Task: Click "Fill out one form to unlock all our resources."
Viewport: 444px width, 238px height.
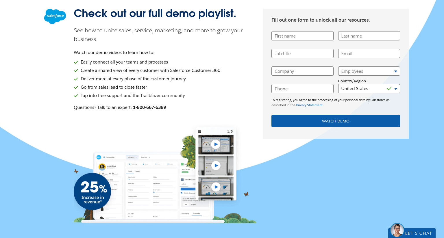Action: tap(321, 20)
